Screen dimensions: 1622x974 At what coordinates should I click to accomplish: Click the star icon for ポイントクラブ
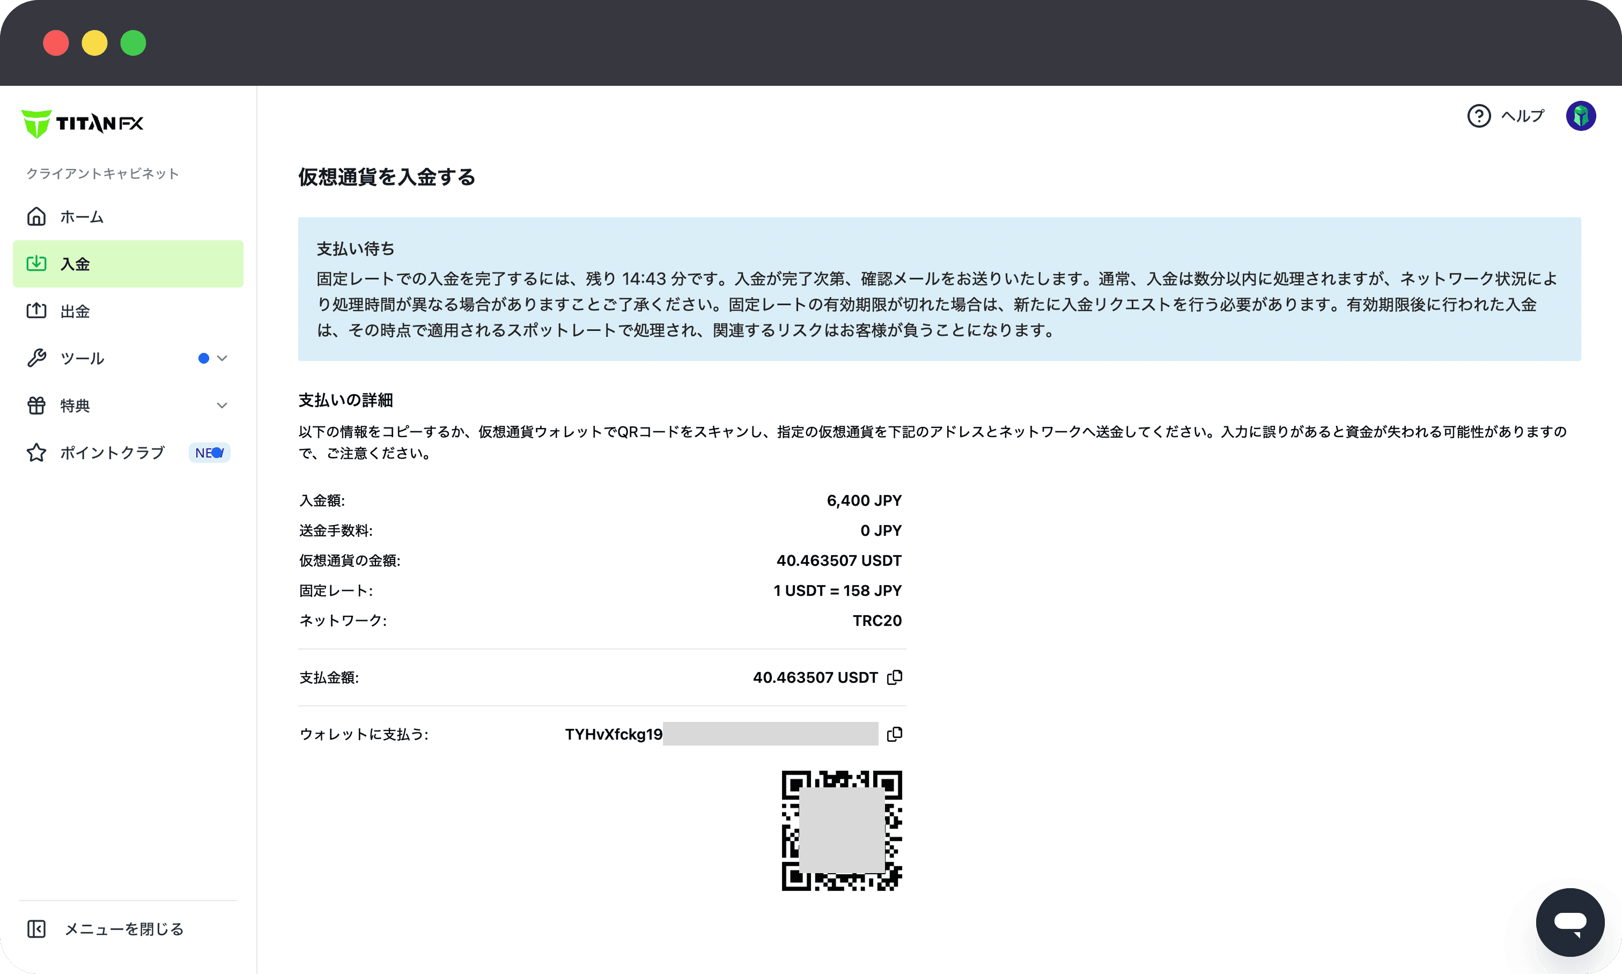pos(36,453)
